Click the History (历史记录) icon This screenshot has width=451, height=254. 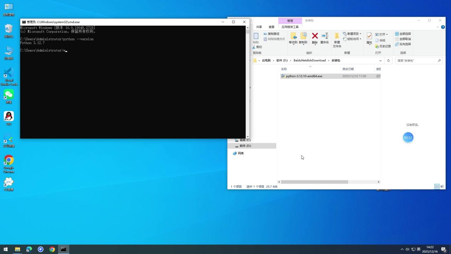383,46
